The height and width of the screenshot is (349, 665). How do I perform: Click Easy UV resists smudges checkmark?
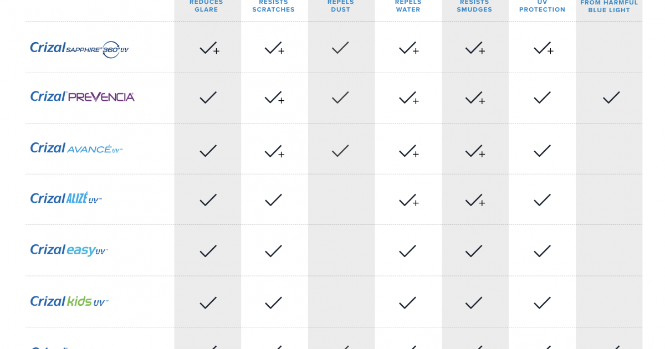(x=474, y=252)
